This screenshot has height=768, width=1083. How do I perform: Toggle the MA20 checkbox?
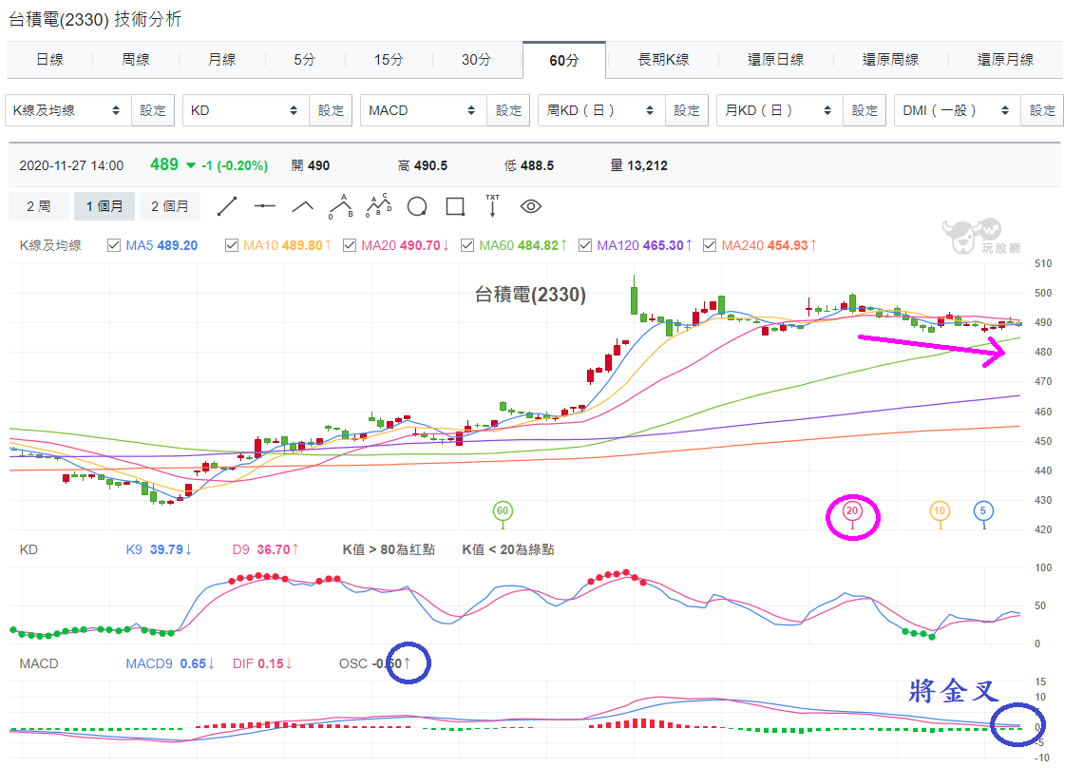coord(350,245)
